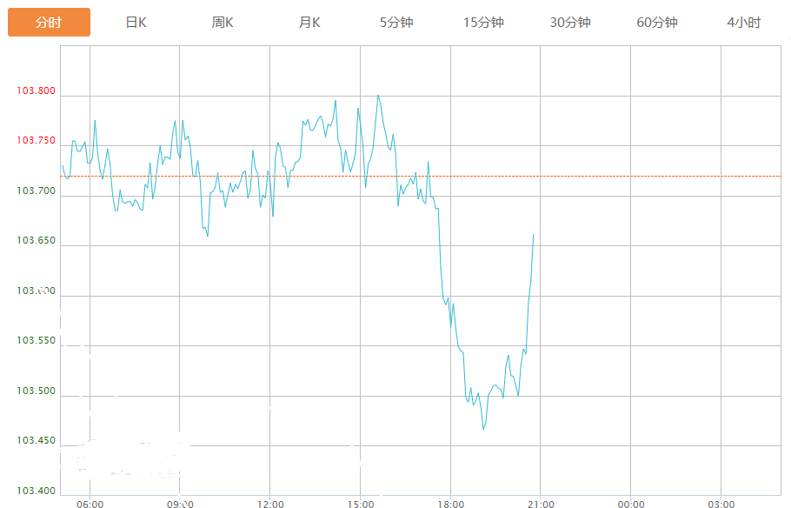This screenshot has width=791, height=508.
Task: Click the 15:00 time axis label
Action: click(x=361, y=504)
